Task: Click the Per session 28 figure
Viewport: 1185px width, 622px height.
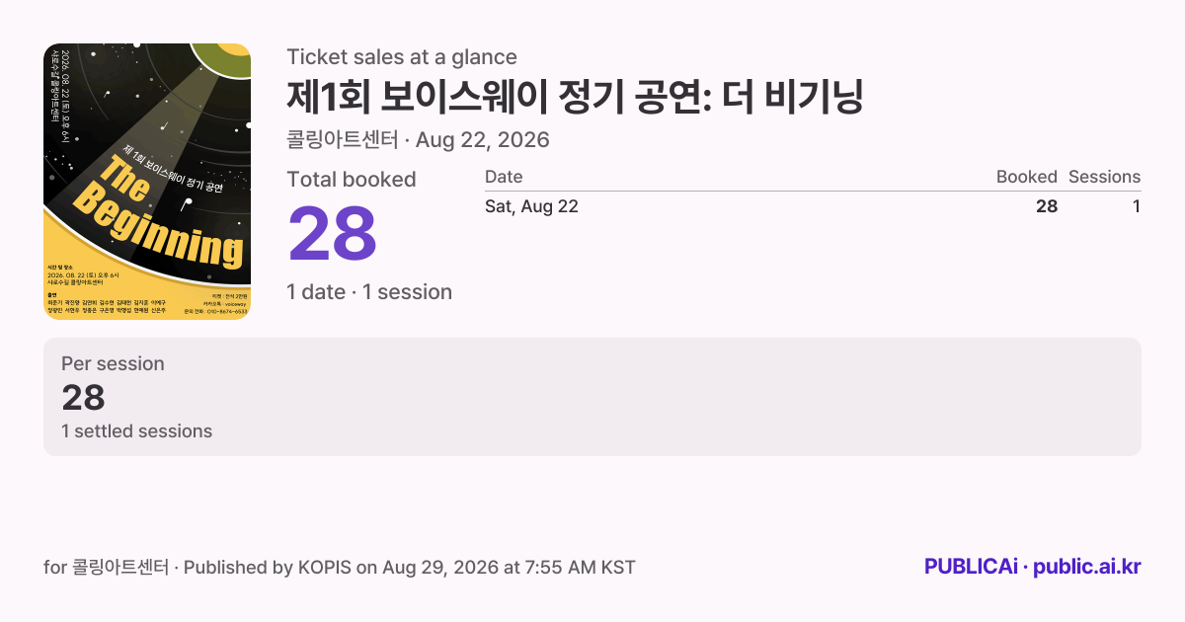Action: [83, 398]
